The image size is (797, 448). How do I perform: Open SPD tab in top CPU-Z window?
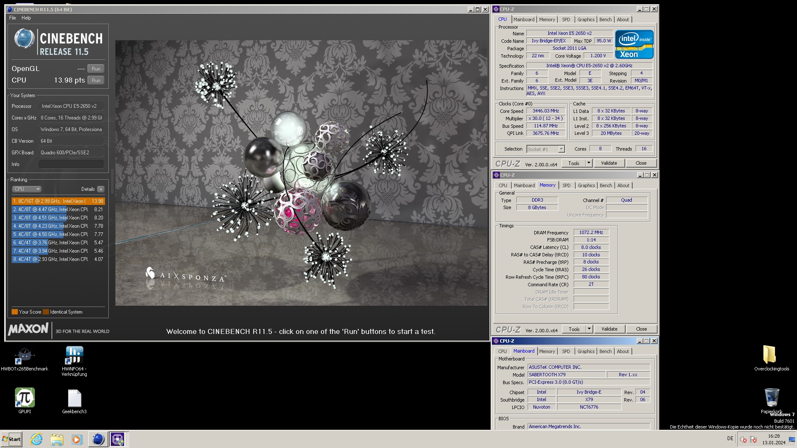[x=566, y=19]
